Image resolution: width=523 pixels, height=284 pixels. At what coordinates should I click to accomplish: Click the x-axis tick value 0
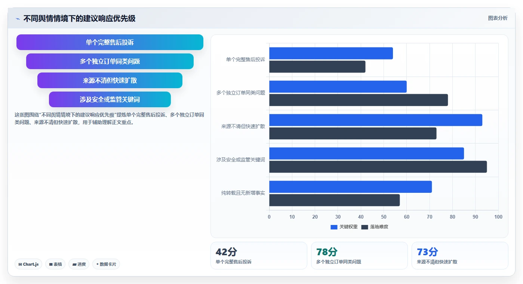(269, 217)
